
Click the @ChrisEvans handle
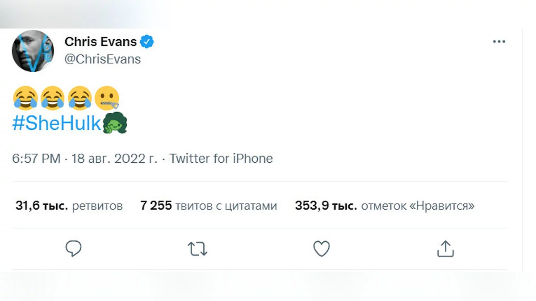(x=103, y=59)
